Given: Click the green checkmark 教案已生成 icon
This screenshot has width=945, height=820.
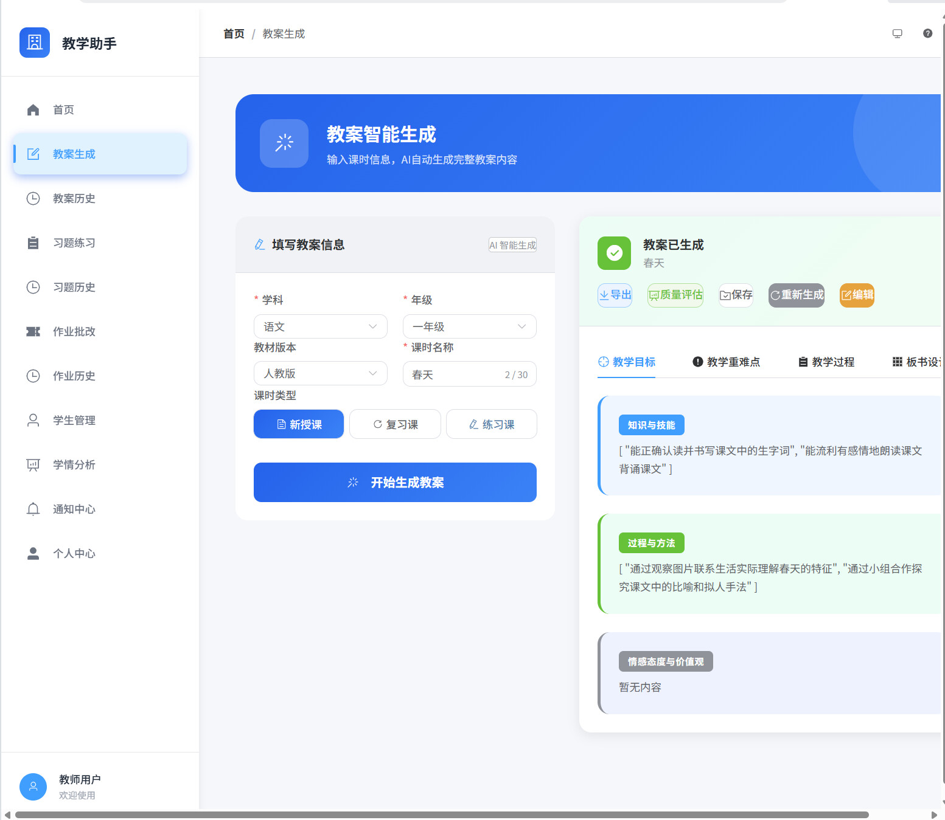Looking at the screenshot, I should (x=614, y=253).
